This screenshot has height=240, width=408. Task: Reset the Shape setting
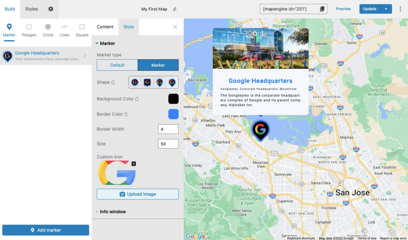[x=113, y=82]
